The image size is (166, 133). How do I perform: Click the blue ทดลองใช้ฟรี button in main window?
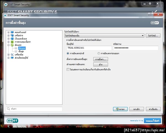tap(152, 121)
